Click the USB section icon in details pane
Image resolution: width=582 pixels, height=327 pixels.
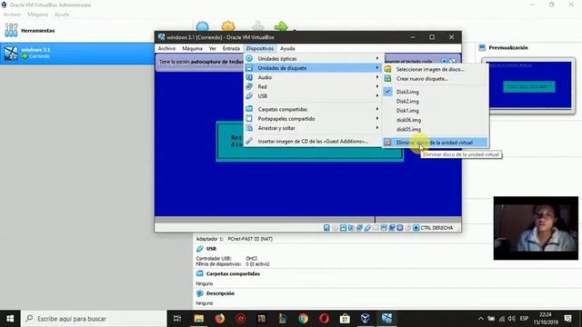[x=200, y=249]
